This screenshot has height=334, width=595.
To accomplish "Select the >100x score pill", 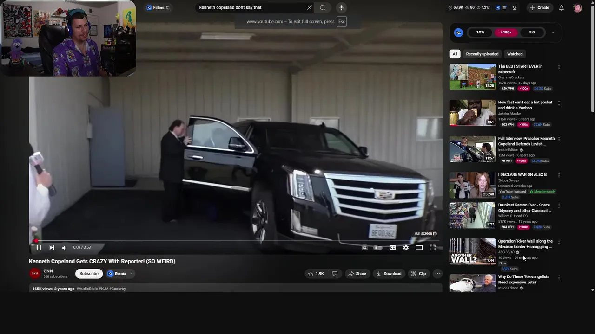I will pyautogui.click(x=506, y=32).
